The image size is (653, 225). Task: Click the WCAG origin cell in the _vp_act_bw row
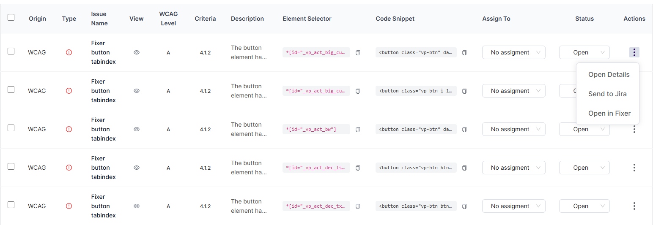point(37,129)
